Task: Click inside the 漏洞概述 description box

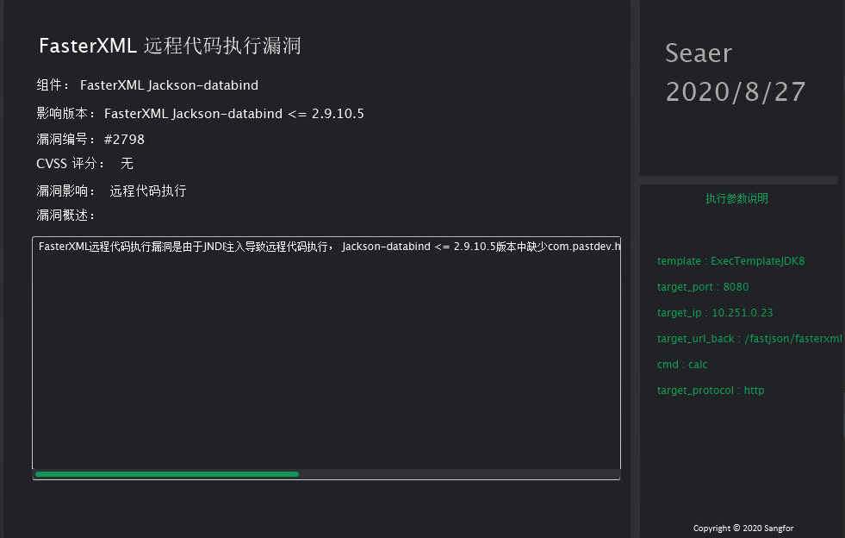Action: (326, 353)
